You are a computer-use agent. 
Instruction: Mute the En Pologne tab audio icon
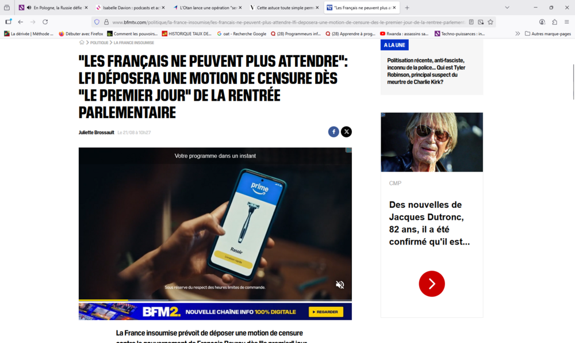point(29,7)
